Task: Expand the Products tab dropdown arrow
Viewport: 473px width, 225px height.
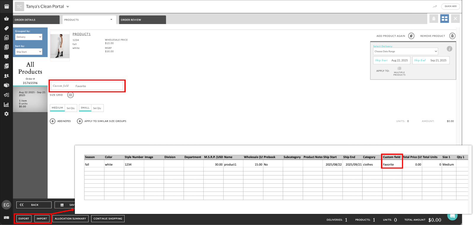Action: pyautogui.click(x=111, y=20)
